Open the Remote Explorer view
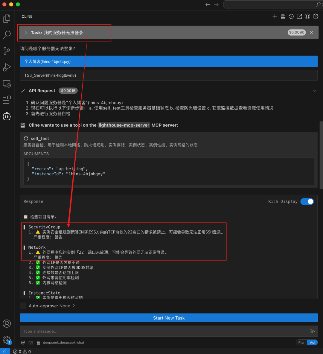The image size is (323, 354). pos(7,84)
